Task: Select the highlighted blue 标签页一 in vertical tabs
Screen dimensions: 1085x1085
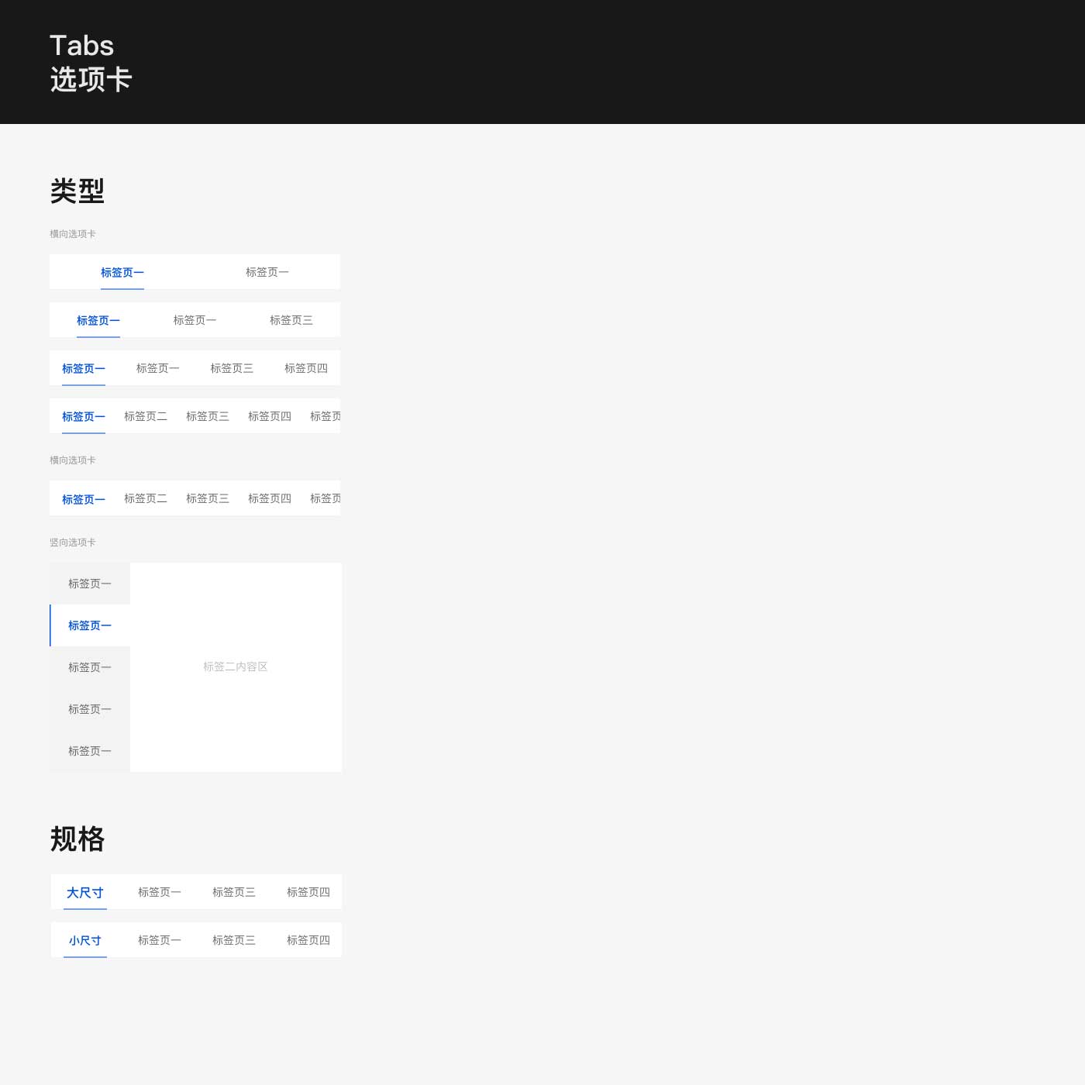Action: [x=90, y=625]
